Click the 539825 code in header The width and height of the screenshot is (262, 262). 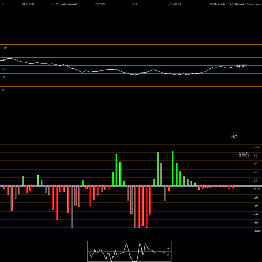click(x=175, y=4)
